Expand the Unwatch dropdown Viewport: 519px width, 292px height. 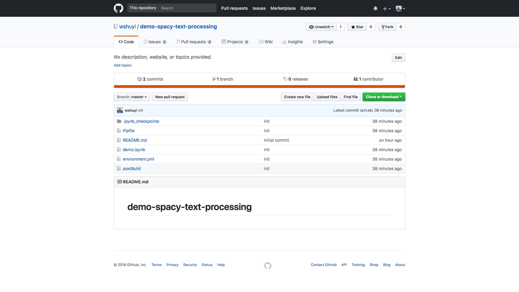[321, 27]
